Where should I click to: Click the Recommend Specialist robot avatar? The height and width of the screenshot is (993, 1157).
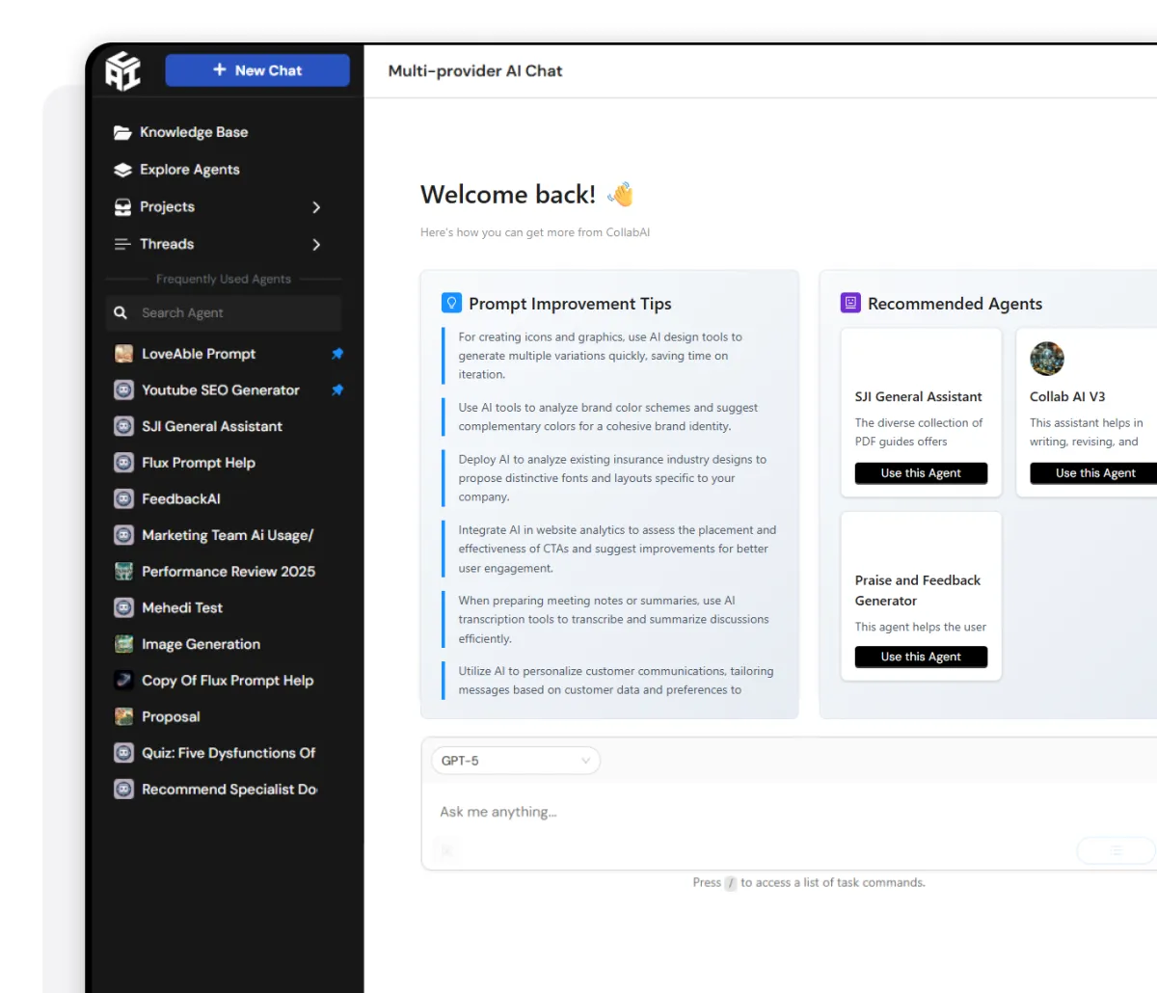coord(123,790)
